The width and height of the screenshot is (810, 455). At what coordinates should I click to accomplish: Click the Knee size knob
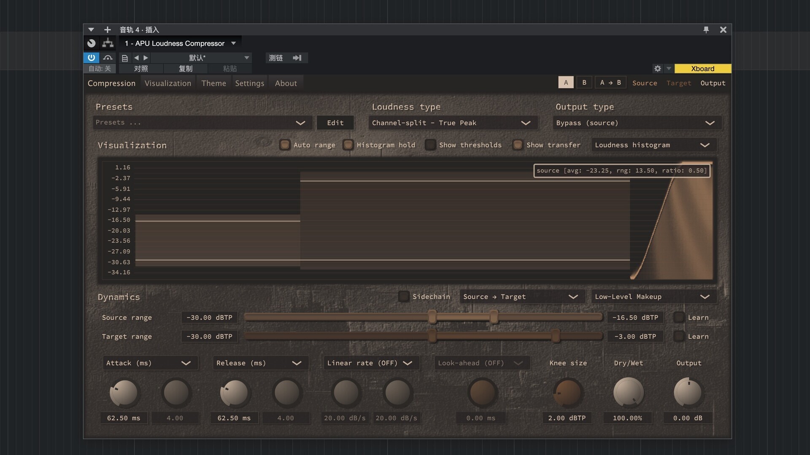pyautogui.click(x=567, y=393)
